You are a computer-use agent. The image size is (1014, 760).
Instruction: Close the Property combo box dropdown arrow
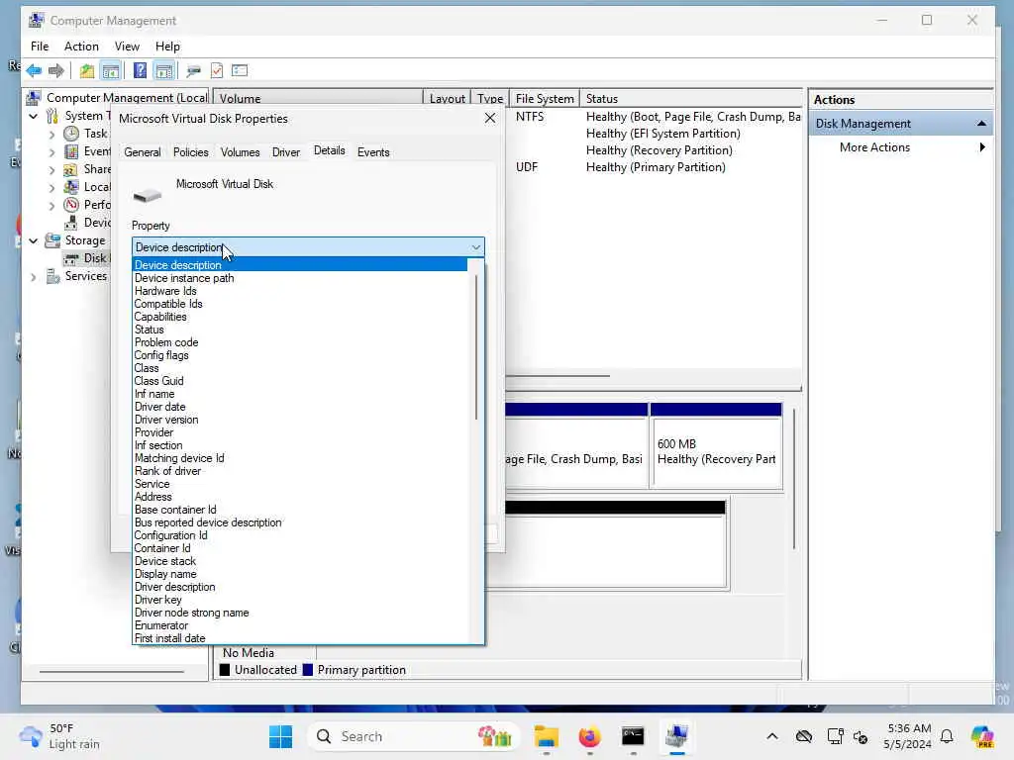[x=476, y=246]
